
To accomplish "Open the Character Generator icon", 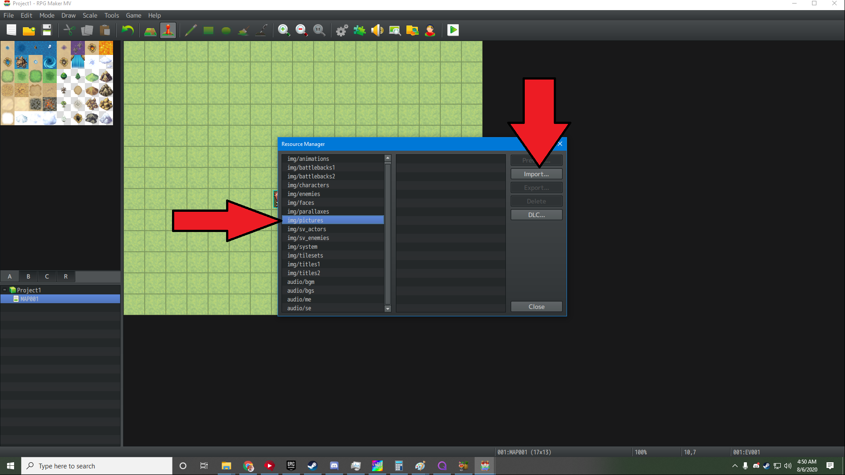I will [430, 30].
